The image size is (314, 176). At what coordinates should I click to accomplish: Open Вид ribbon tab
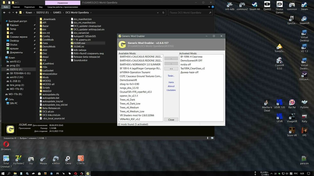pos(41,7)
